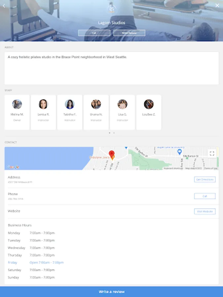Click the Visit Website button
The width and height of the screenshot is (223, 297).
pos(205,212)
